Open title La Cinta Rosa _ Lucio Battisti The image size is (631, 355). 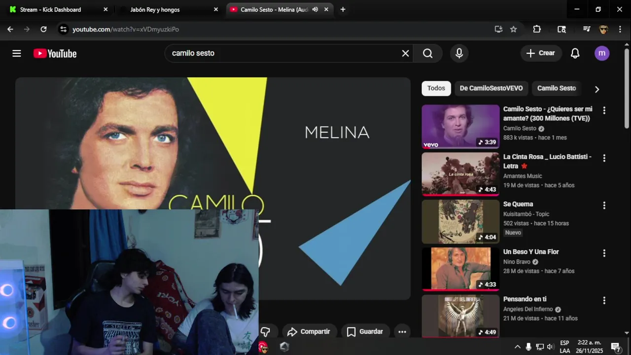[x=547, y=161]
